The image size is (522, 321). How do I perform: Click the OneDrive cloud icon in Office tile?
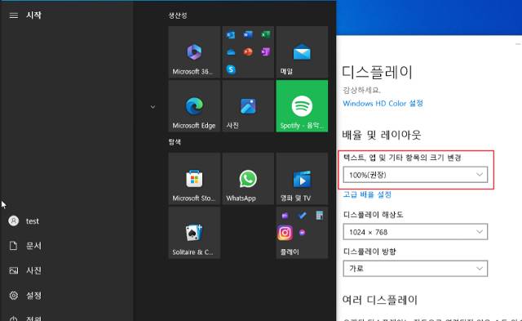click(x=231, y=52)
